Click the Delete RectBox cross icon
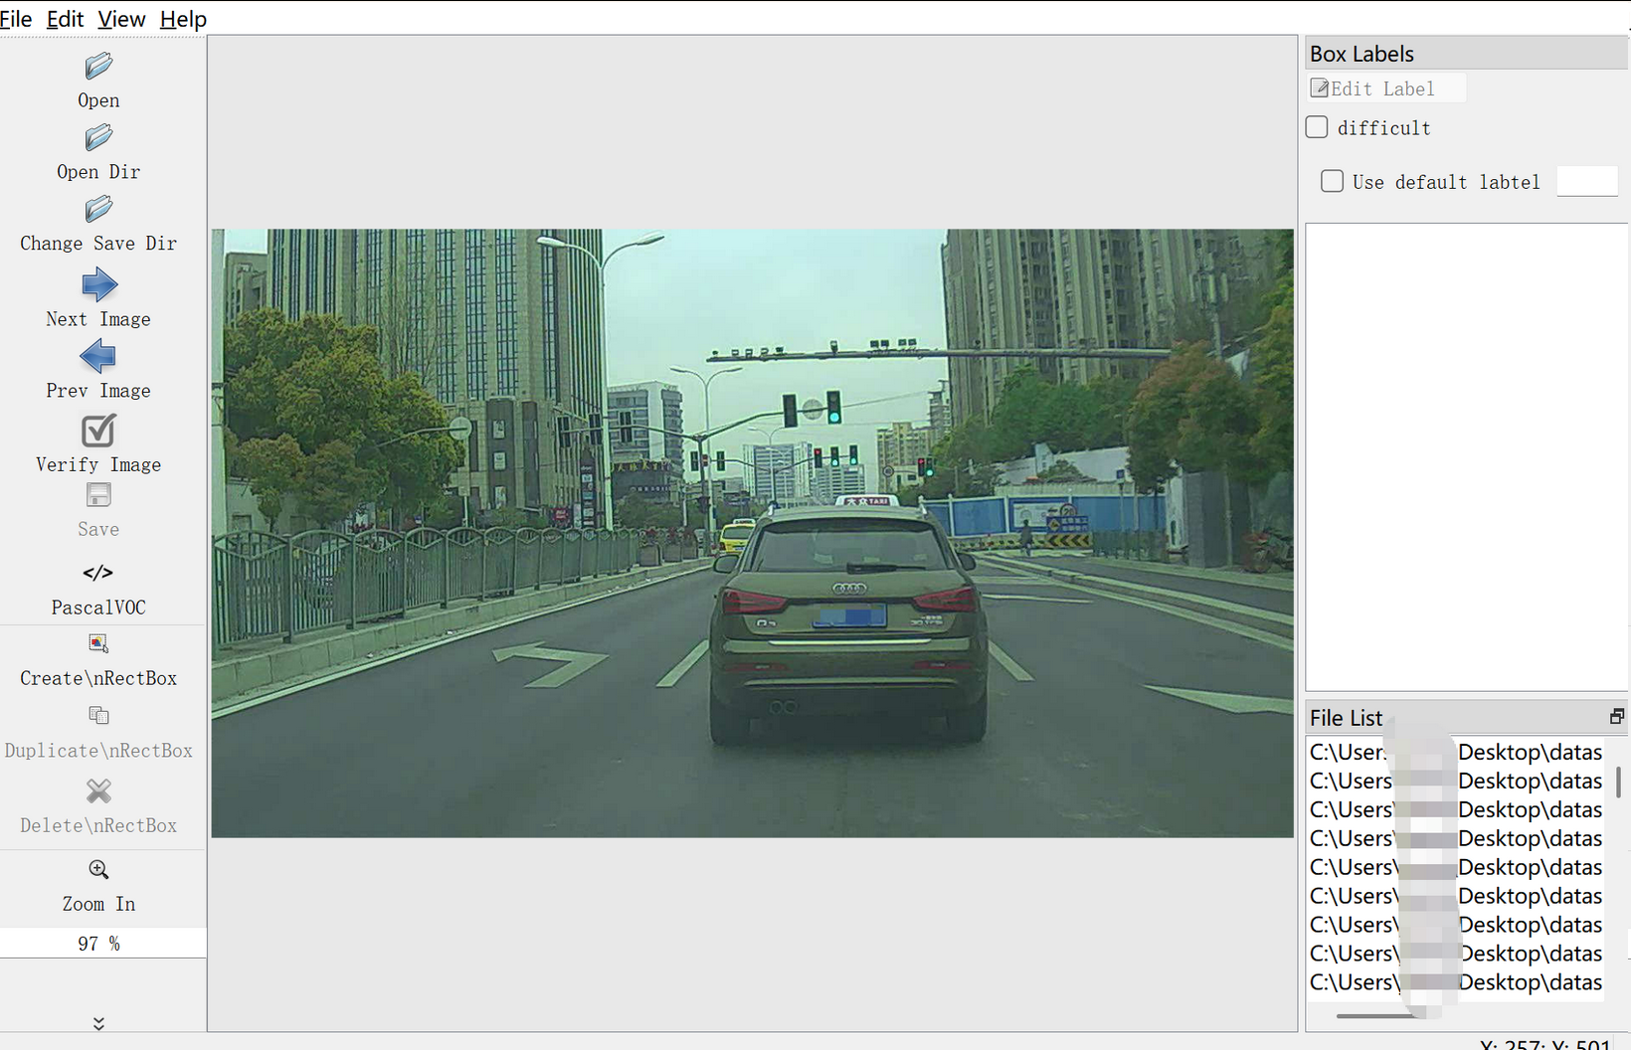The height and width of the screenshot is (1050, 1631). pos(98,790)
